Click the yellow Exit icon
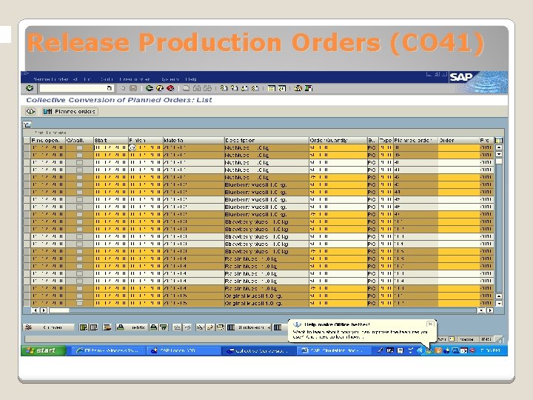533x400 pixels. pyautogui.click(x=159, y=88)
